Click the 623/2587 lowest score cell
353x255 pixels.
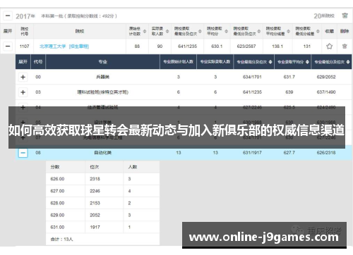(246, 46)
